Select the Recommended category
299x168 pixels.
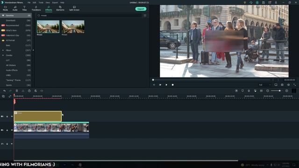point(16,25)
